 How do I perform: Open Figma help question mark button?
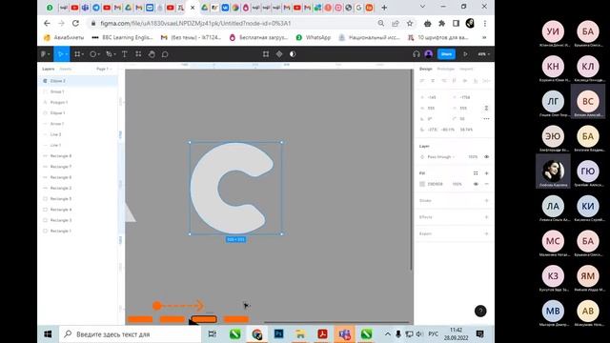pos(480,311)
